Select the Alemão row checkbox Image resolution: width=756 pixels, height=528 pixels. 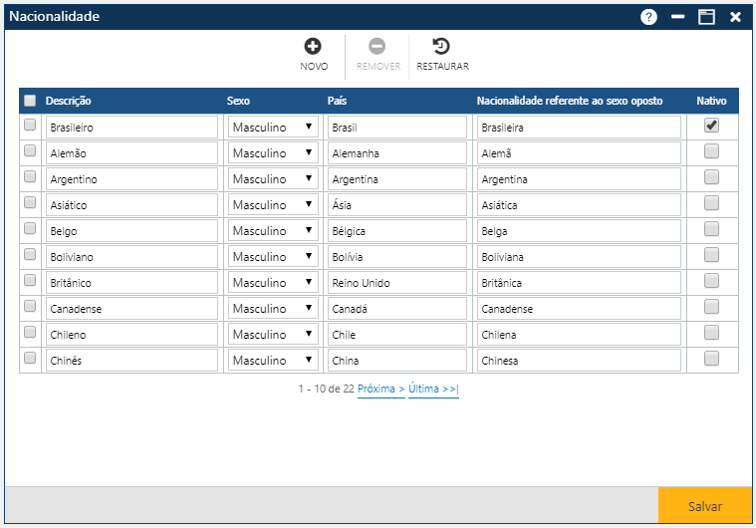click(30, 150)
